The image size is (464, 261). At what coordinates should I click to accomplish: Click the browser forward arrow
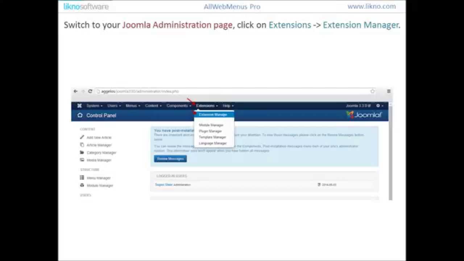coord(83,91)
